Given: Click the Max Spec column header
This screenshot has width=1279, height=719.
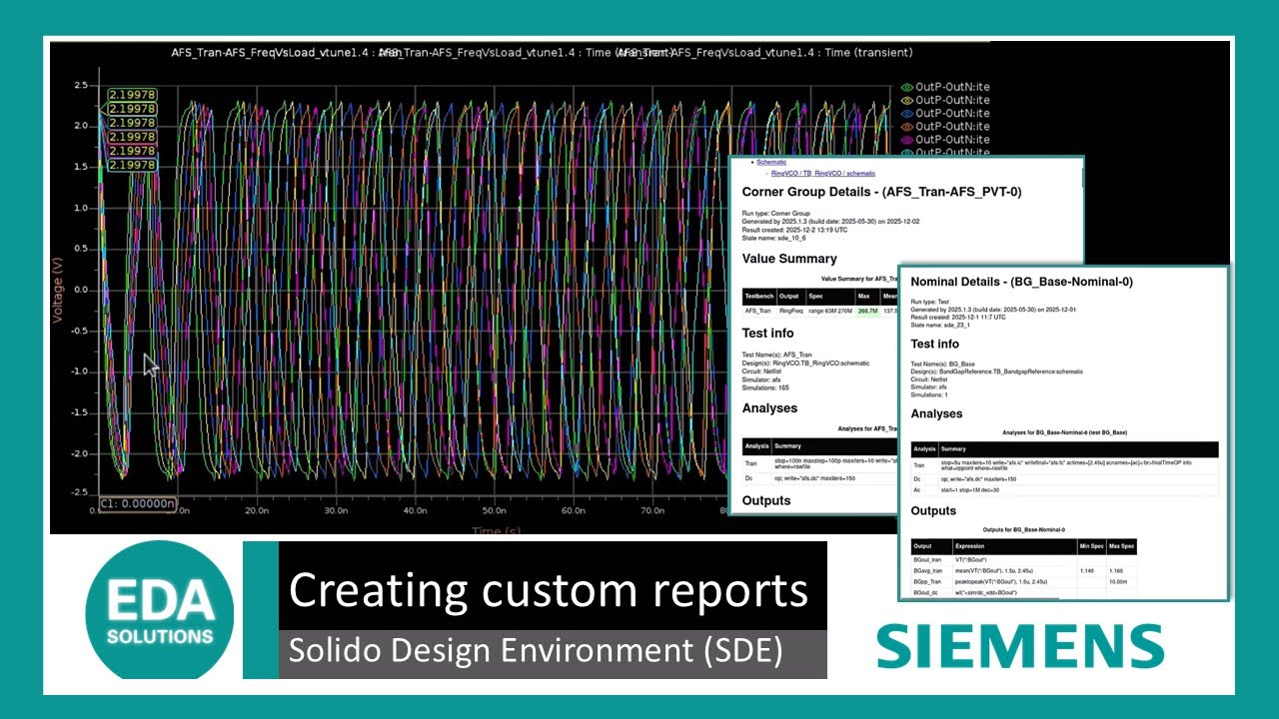Looking at the screenshot, I should (1122, 546).
